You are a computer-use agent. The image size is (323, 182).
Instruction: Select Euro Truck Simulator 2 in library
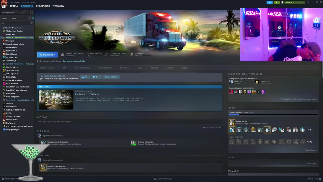click(x=15, y=80)
